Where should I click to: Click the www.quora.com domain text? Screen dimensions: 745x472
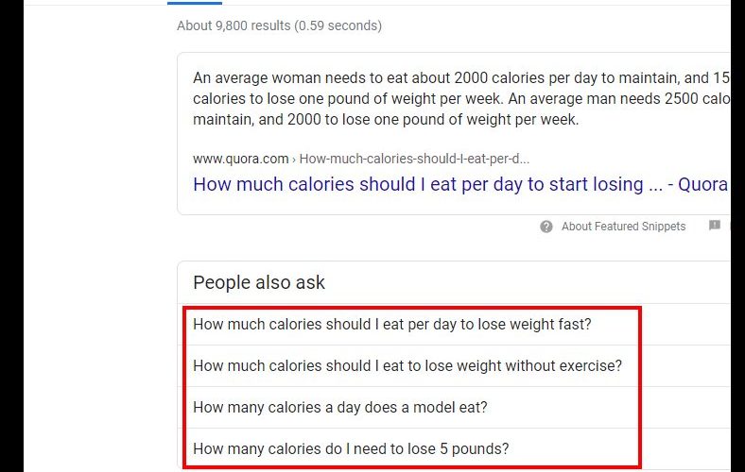tap(240, 159)
